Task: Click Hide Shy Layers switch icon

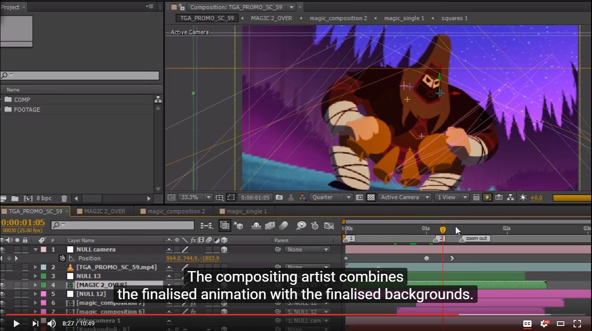Action: tap(257, 225)
